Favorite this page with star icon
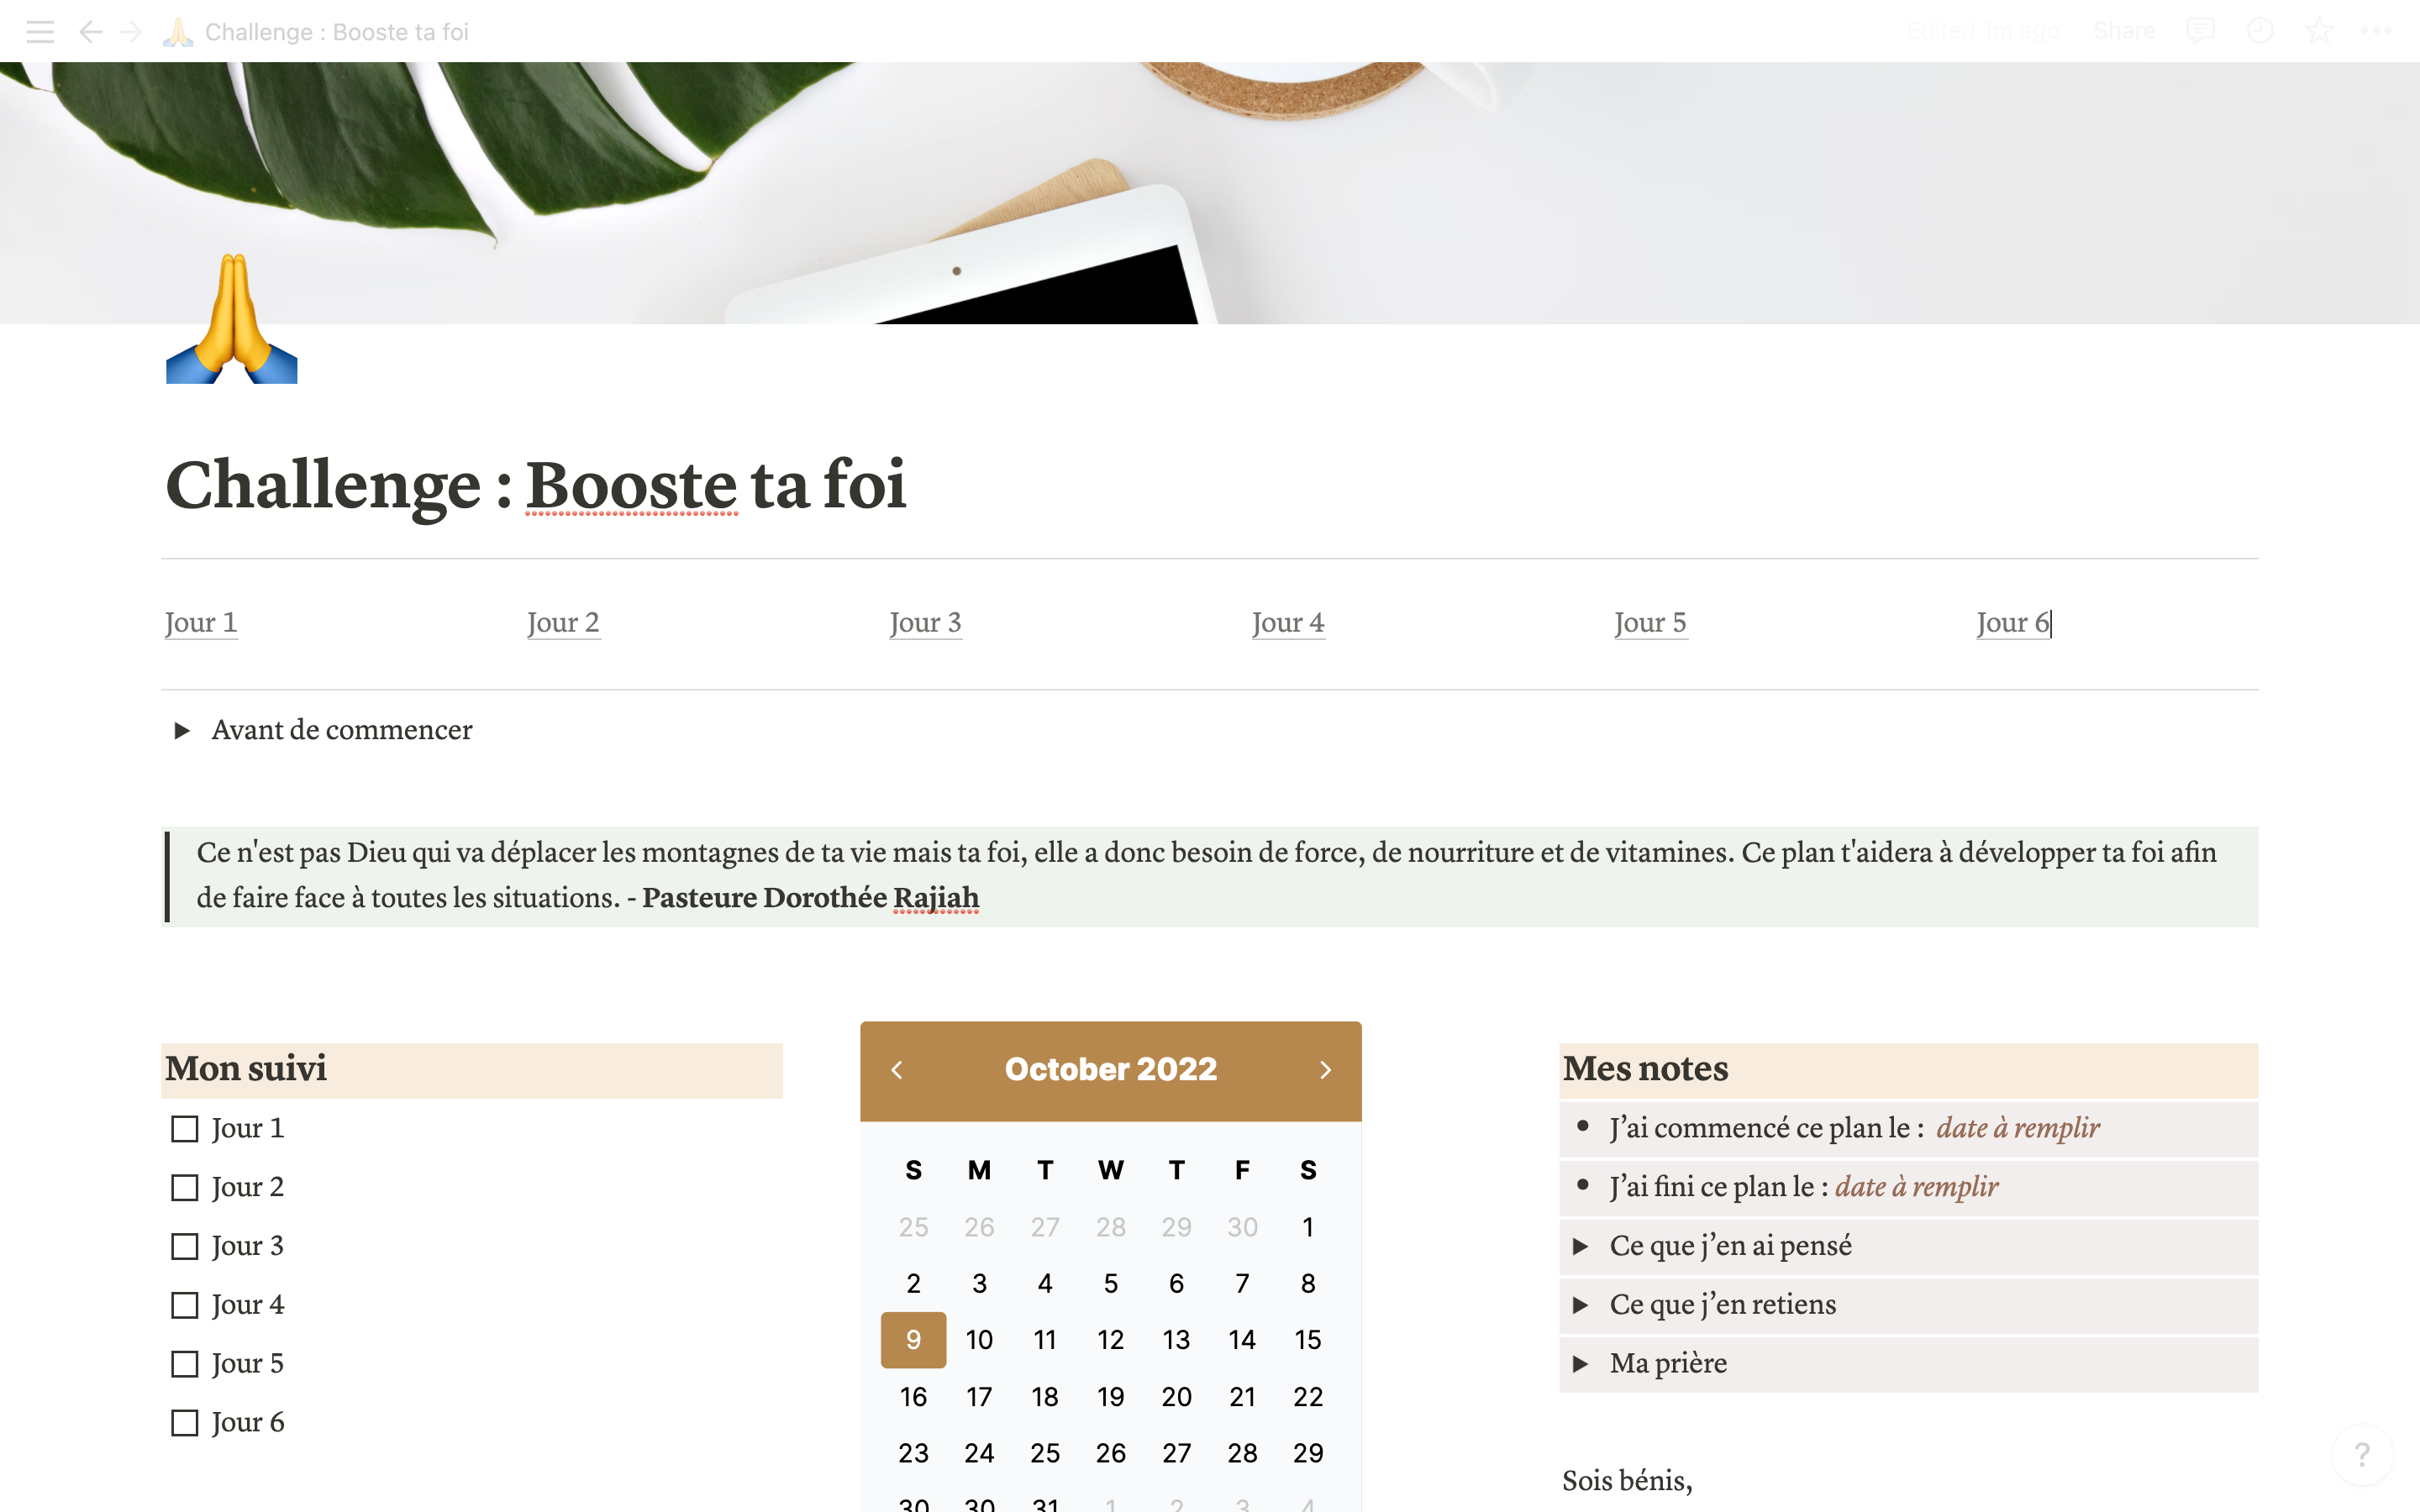Image resolution: width=2420 pixels, height=1512 pixels. click(x=2318, y=31)
